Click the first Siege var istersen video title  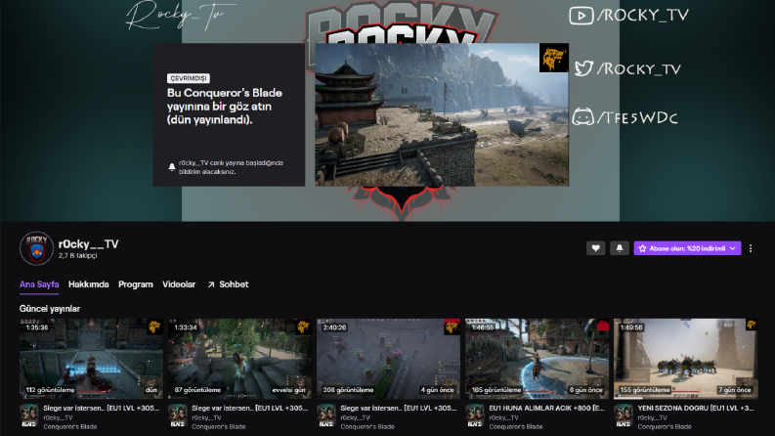[102, 408]
